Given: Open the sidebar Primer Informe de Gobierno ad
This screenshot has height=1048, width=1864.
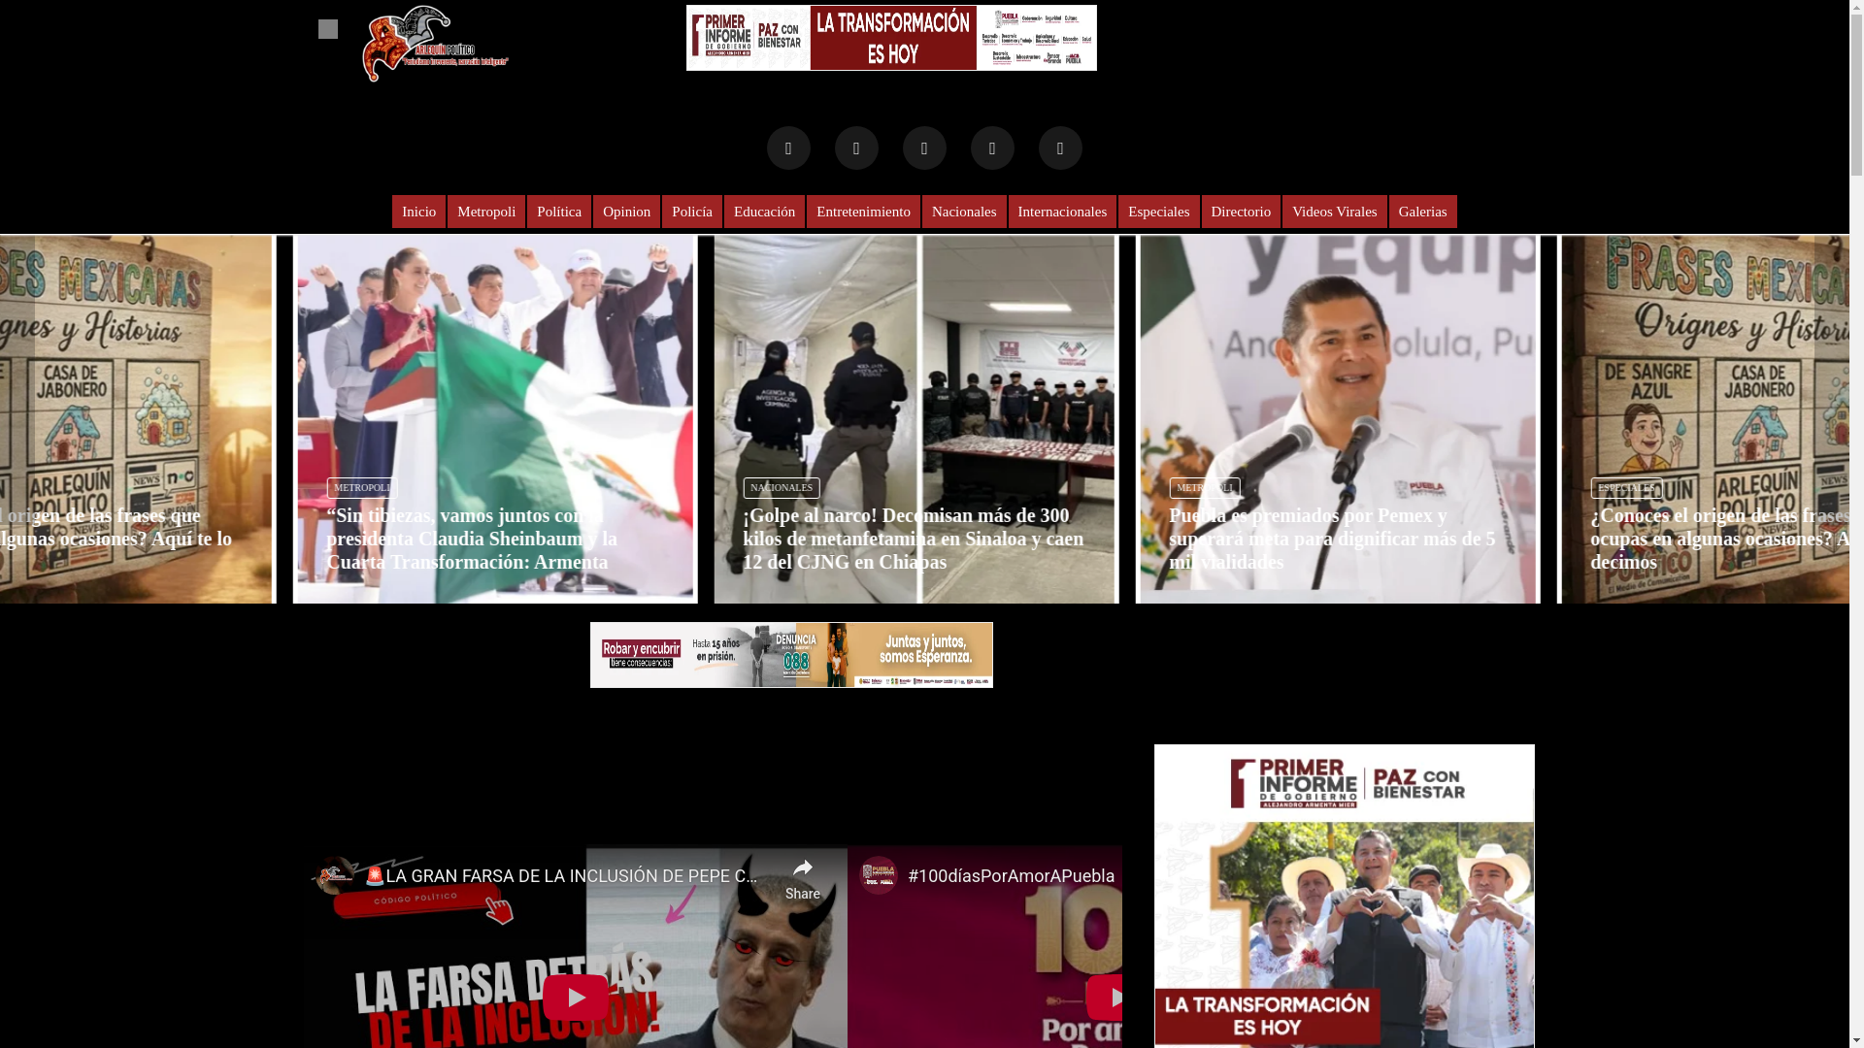Looking at the screenshot, I should [x=1345, y=896].
